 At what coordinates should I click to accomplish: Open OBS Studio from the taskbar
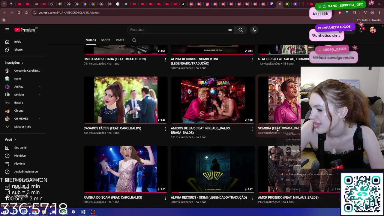93,212
